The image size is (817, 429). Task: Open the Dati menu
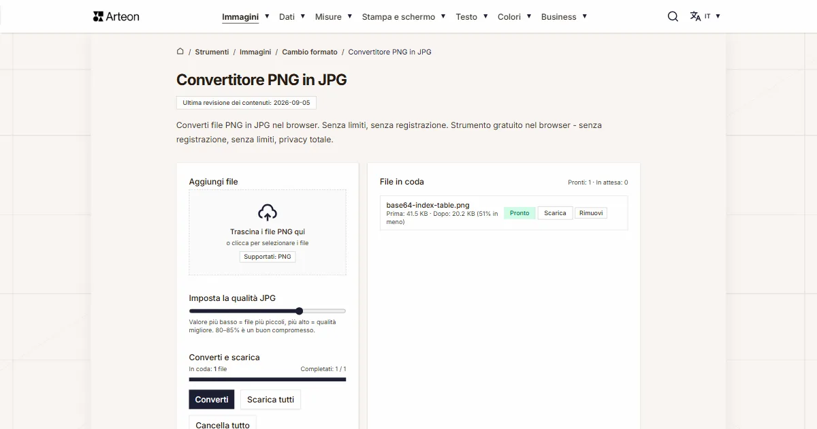click(x=287, y=16)
